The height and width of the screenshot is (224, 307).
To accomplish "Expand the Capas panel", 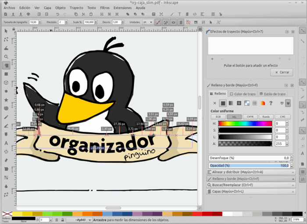I will click(251, 191).
